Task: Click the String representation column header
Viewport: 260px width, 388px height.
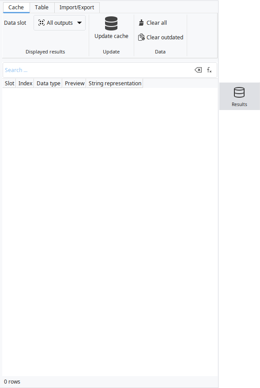Action: (115, 84)
